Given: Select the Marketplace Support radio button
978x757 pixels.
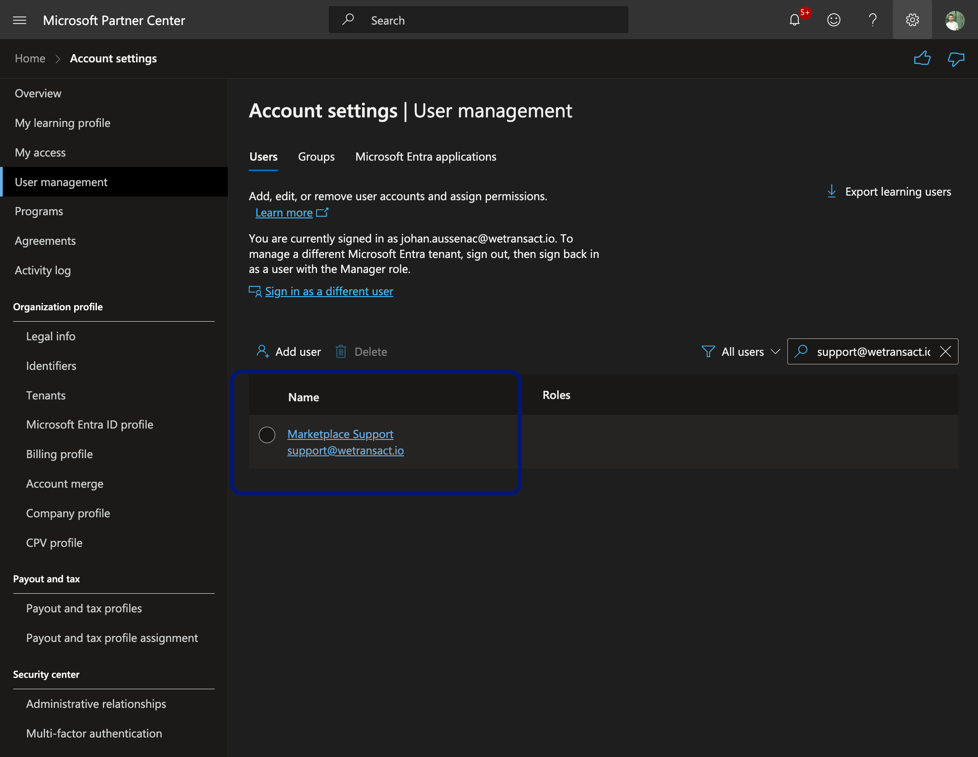Looking at the screenshot, I should point(267,435).
